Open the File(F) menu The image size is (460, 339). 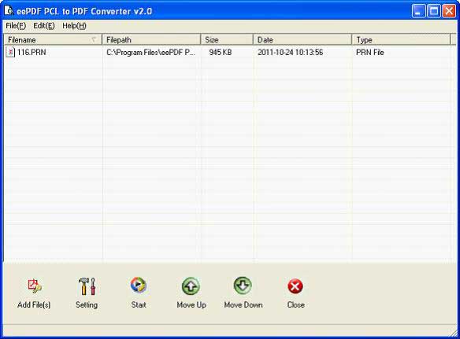(16, 26)
